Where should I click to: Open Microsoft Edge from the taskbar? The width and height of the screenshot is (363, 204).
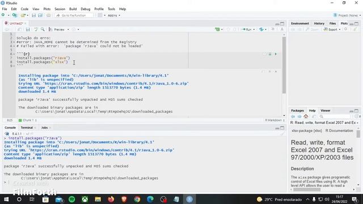(x=150, y=199)
